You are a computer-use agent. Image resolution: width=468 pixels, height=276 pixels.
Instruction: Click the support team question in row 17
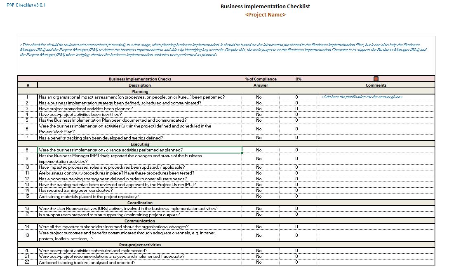tap(109, 215)
